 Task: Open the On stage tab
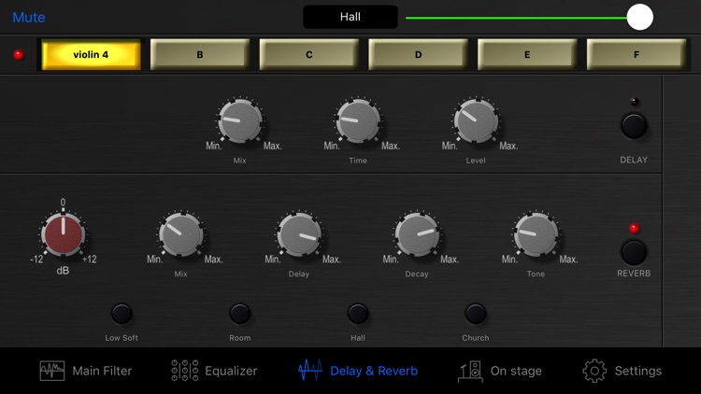[x=500, y=371]
